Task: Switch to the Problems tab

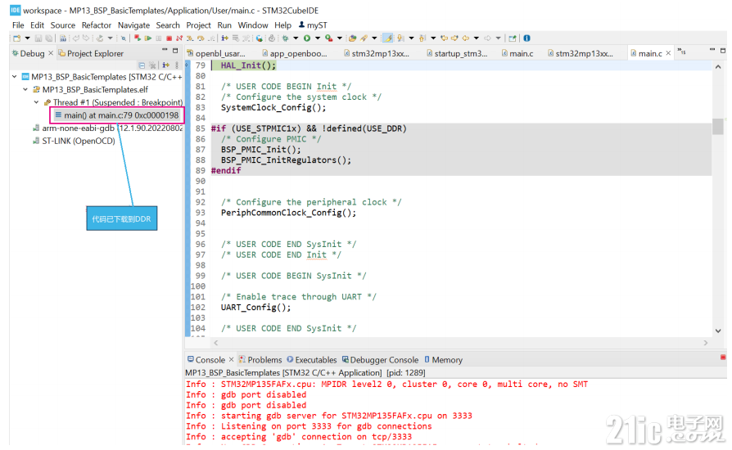Action: pyautogui.click(x=260, y=360)
